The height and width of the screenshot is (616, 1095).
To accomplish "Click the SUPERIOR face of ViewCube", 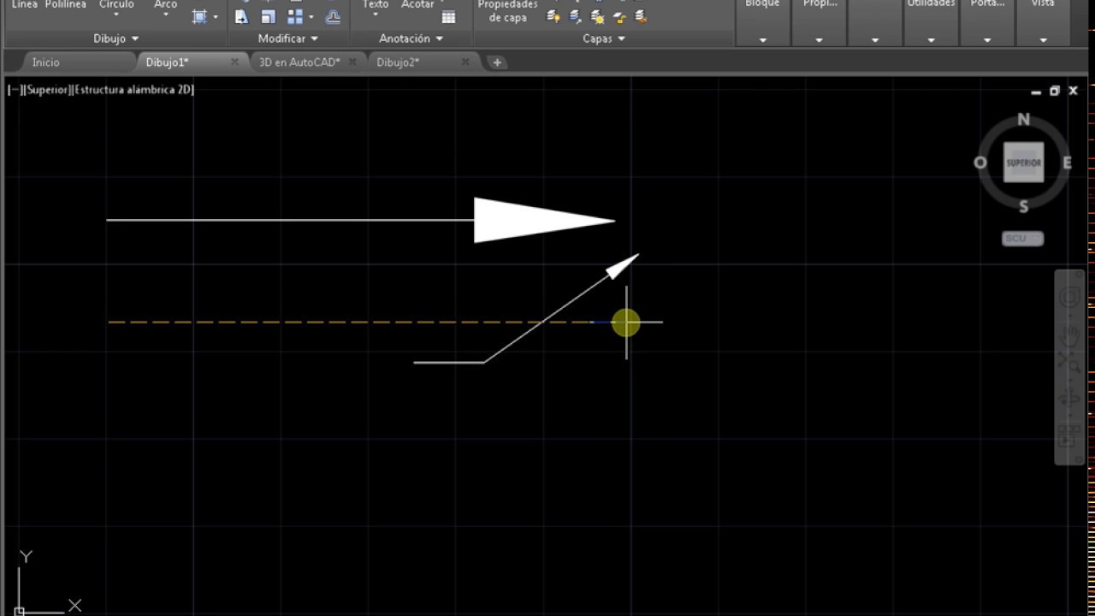I will pyautogui.click(x=1024, y=163).
